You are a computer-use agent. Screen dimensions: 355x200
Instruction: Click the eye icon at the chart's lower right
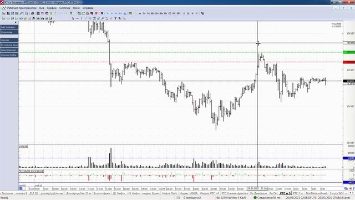pyautogui.click(x=346, y=188)
